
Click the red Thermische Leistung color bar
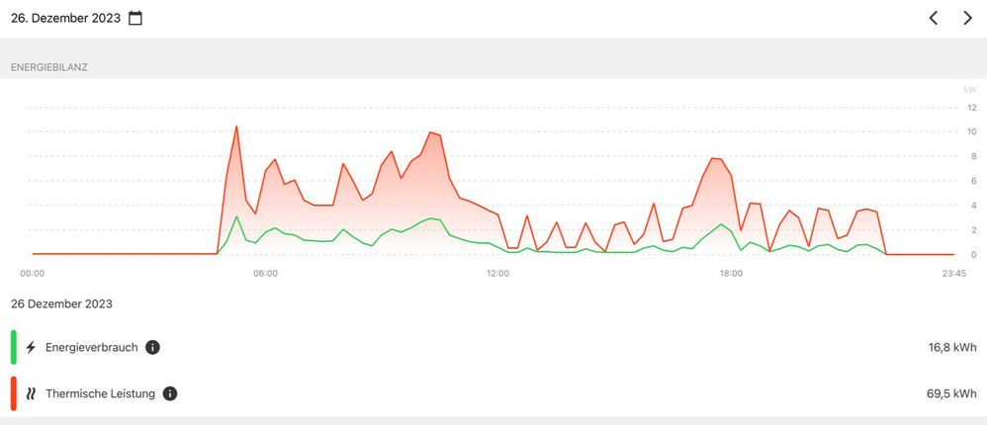pos(14,393)
